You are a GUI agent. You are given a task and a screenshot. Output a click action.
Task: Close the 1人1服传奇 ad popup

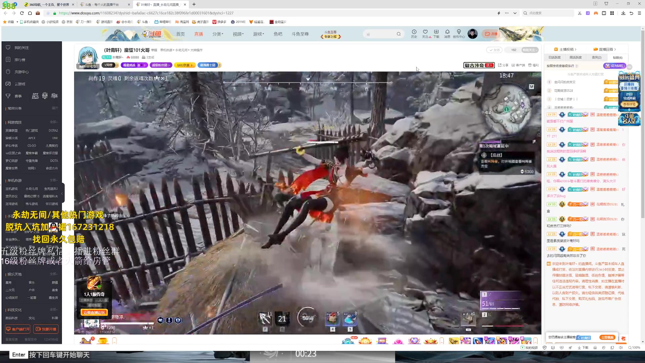[x=111, y=282]
